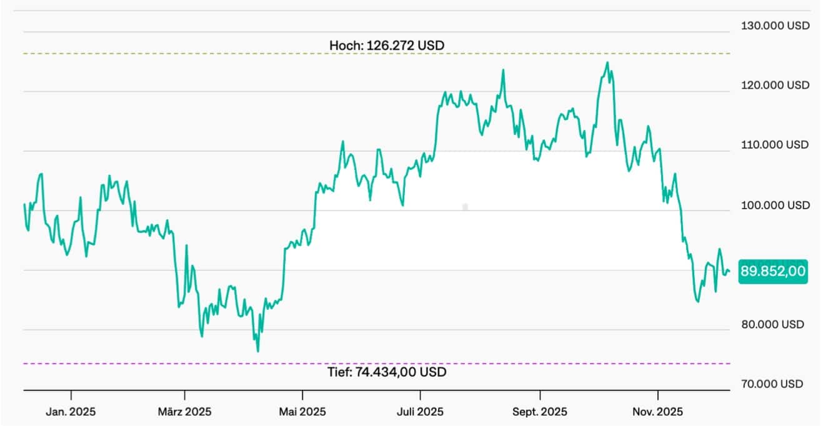Image resolution: width=821 pixels, height=426 pixels.
Task: Click the small grey marker in chart center
Action: [465, 207]
